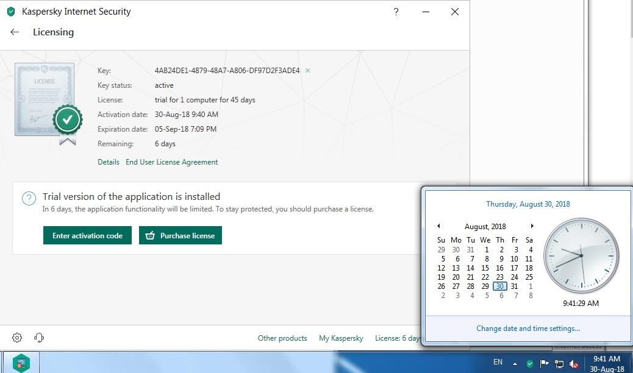Screen dimensions: 633x373
Task: Open My Kaspersky link
Action: coord(341,338)
